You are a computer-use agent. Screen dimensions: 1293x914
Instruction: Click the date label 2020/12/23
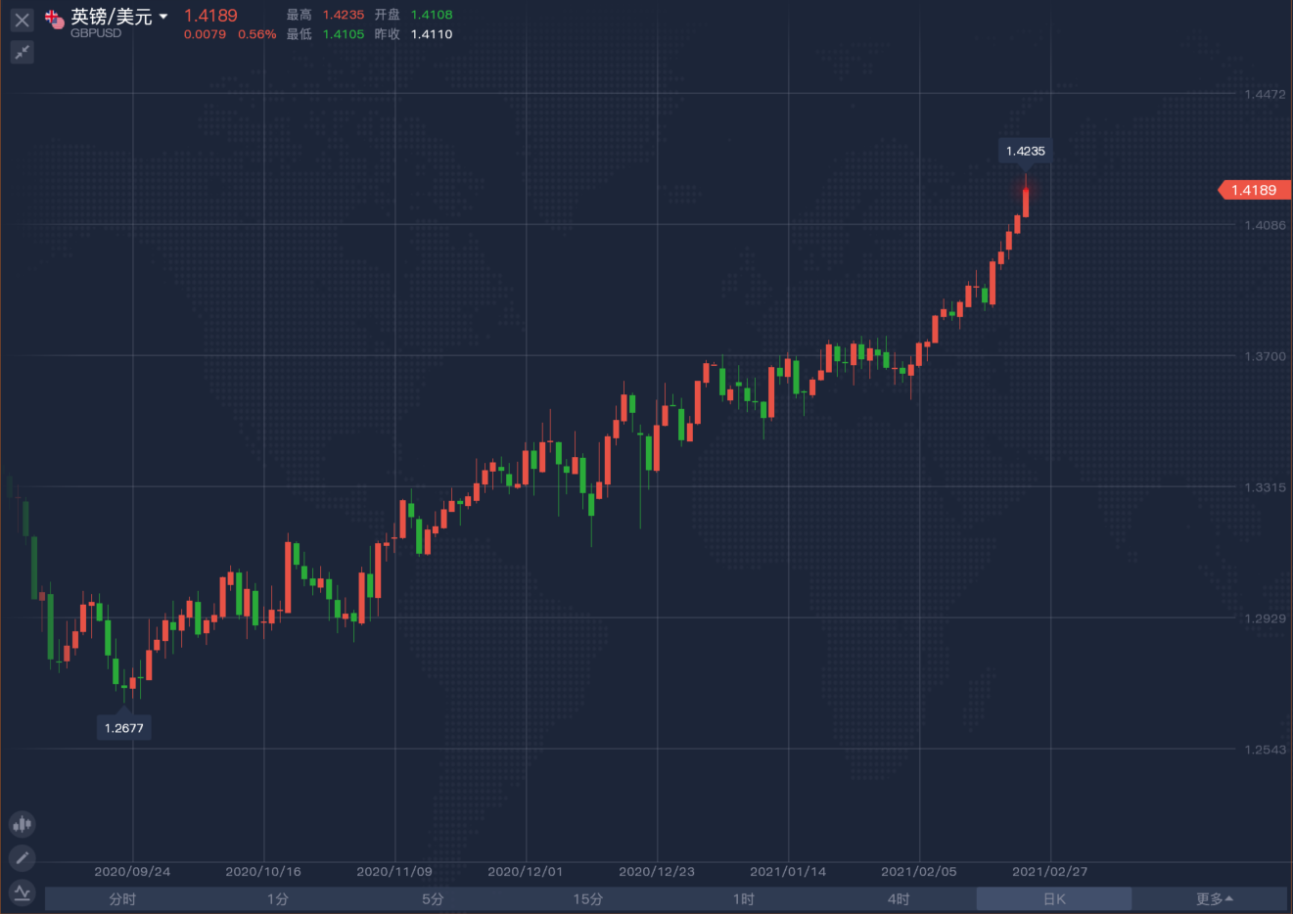click(657, 871)
